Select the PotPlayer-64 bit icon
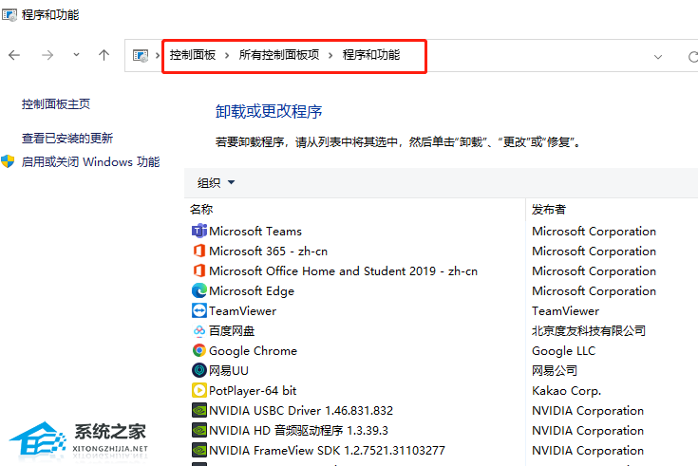The width and height of the screenshot is (698, 466). point(198,391)
